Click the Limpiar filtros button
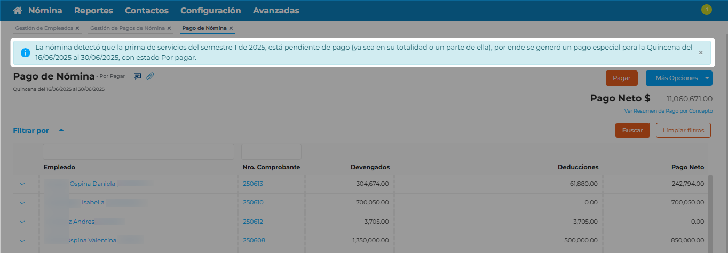The height and width of the screenshot is (253, 728). pos(683,130)
